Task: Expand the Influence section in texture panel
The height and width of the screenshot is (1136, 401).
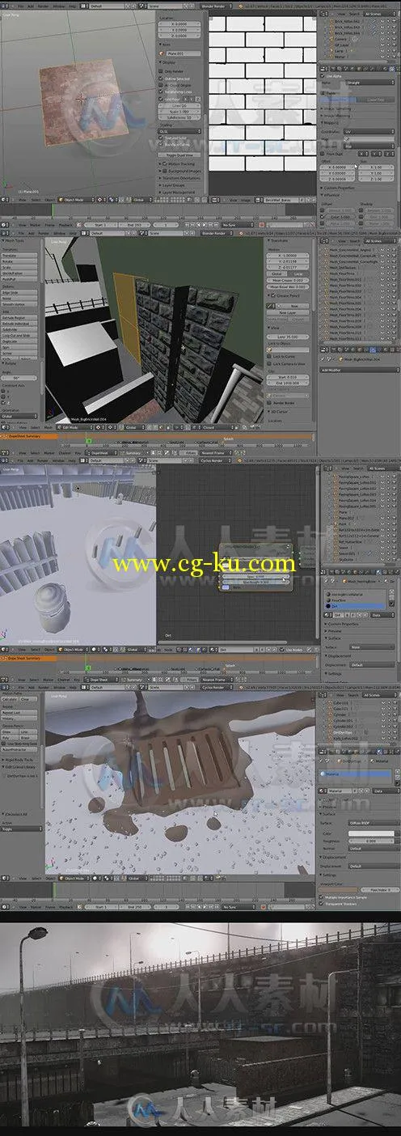Action: (x=331, y=195)
